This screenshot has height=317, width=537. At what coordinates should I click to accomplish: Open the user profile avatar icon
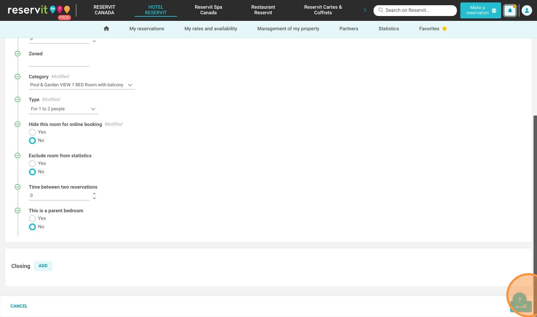(x=527, y=10)
